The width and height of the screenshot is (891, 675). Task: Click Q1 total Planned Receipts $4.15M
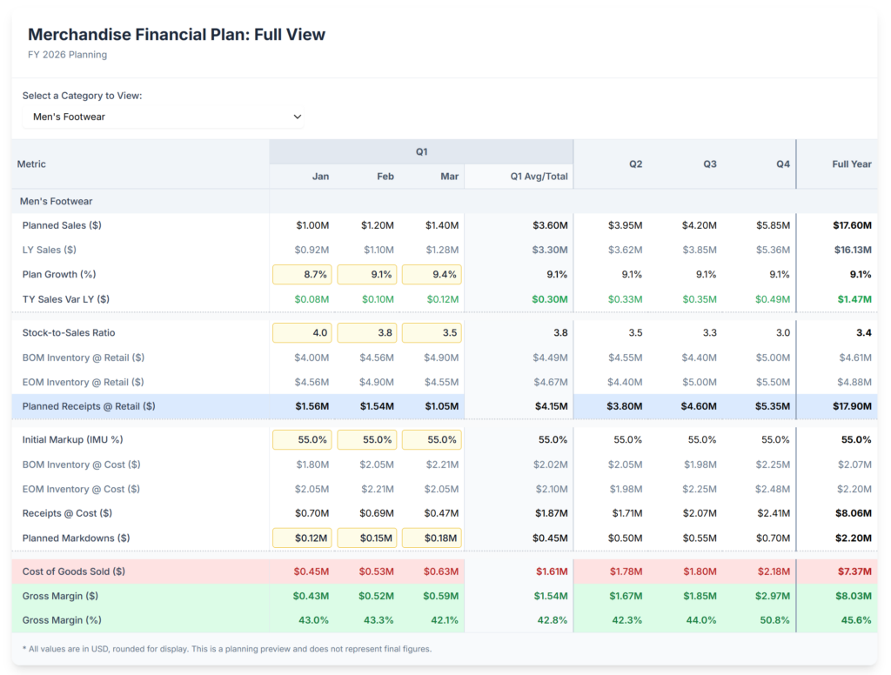[x=551, y=406]
